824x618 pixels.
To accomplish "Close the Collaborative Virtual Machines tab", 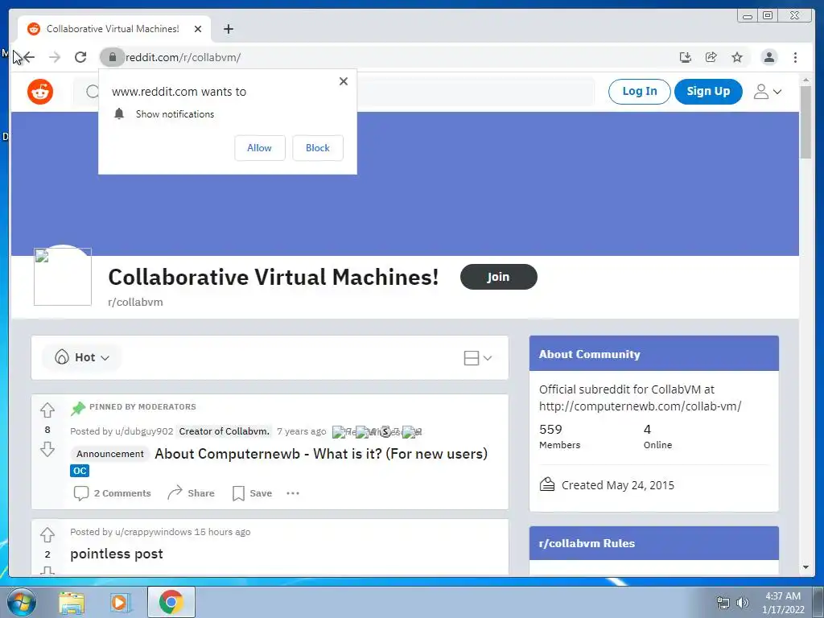I will (x=198, y=29).
